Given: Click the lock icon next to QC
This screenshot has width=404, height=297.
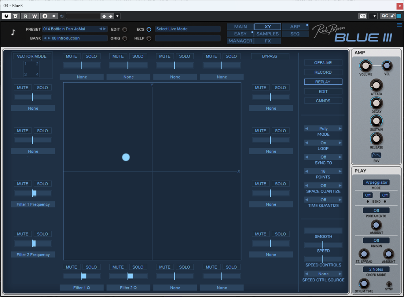Looking at the screenshot, I should [x=393, y=16].
